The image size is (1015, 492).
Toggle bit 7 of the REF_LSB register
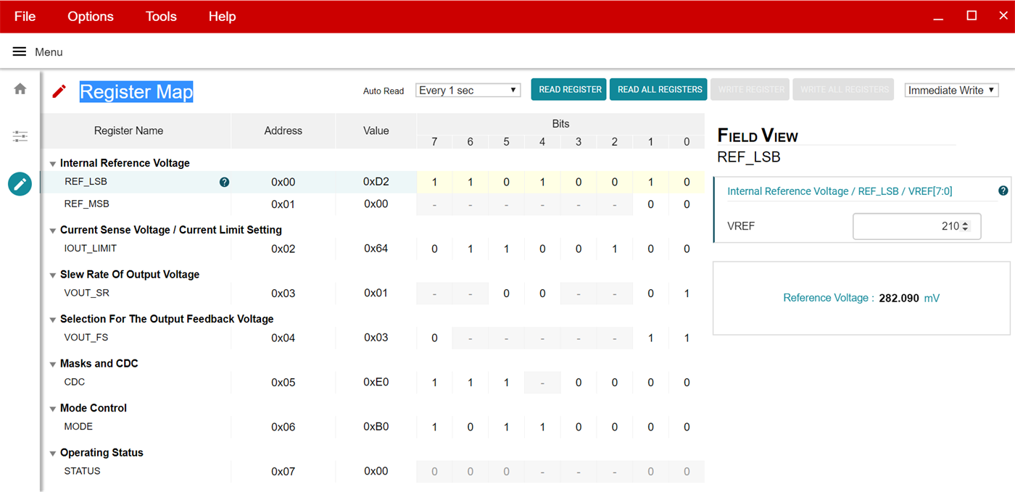434,183
